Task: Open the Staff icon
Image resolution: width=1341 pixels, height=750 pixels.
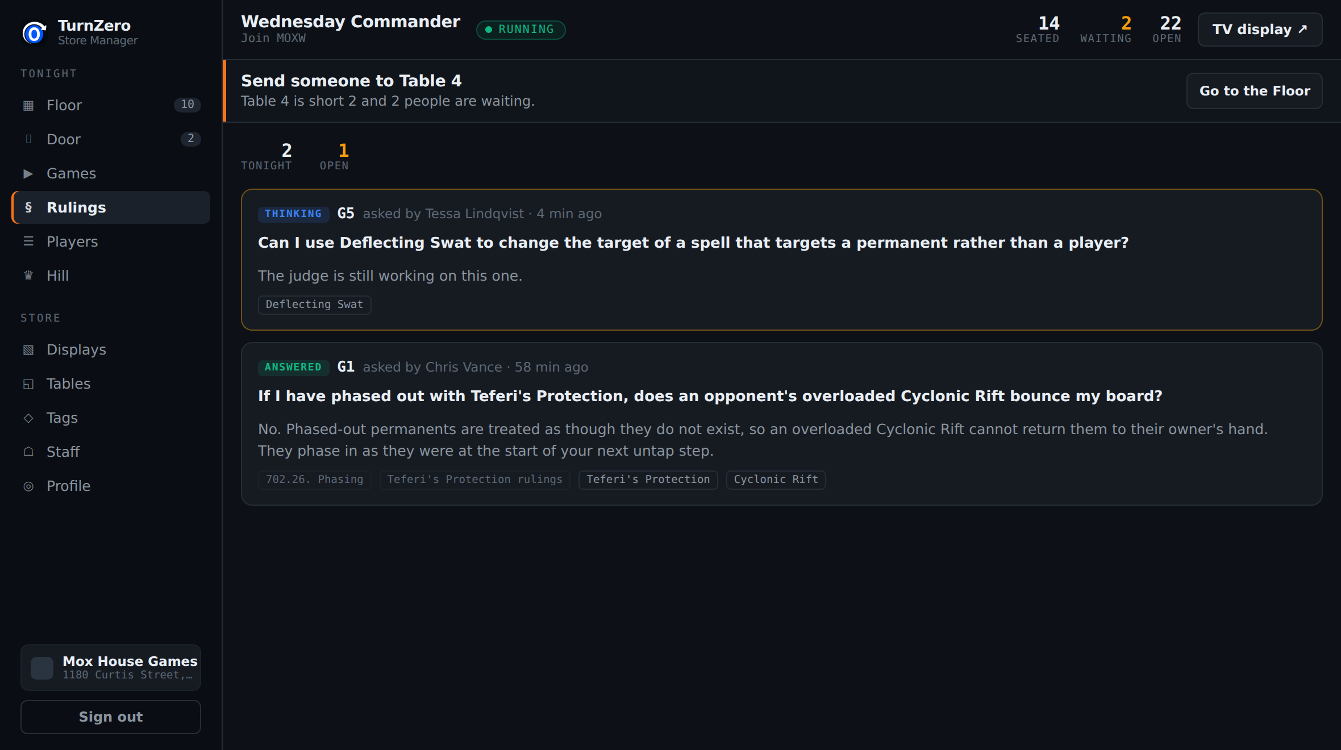Action: click(x=28, y=452)
